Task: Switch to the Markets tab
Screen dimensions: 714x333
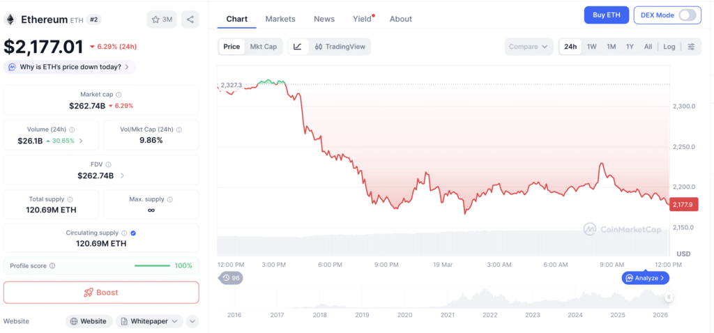Action: point(280,19)
